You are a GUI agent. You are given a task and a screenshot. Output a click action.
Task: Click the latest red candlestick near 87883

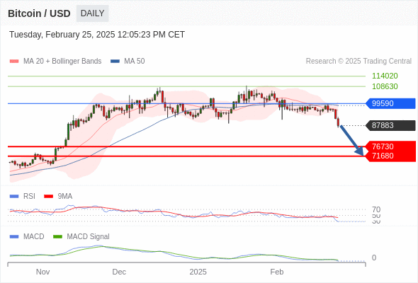pos(338,122)
